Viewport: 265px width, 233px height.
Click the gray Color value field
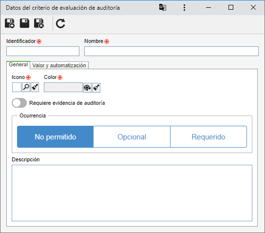click(x=63, y=87)
